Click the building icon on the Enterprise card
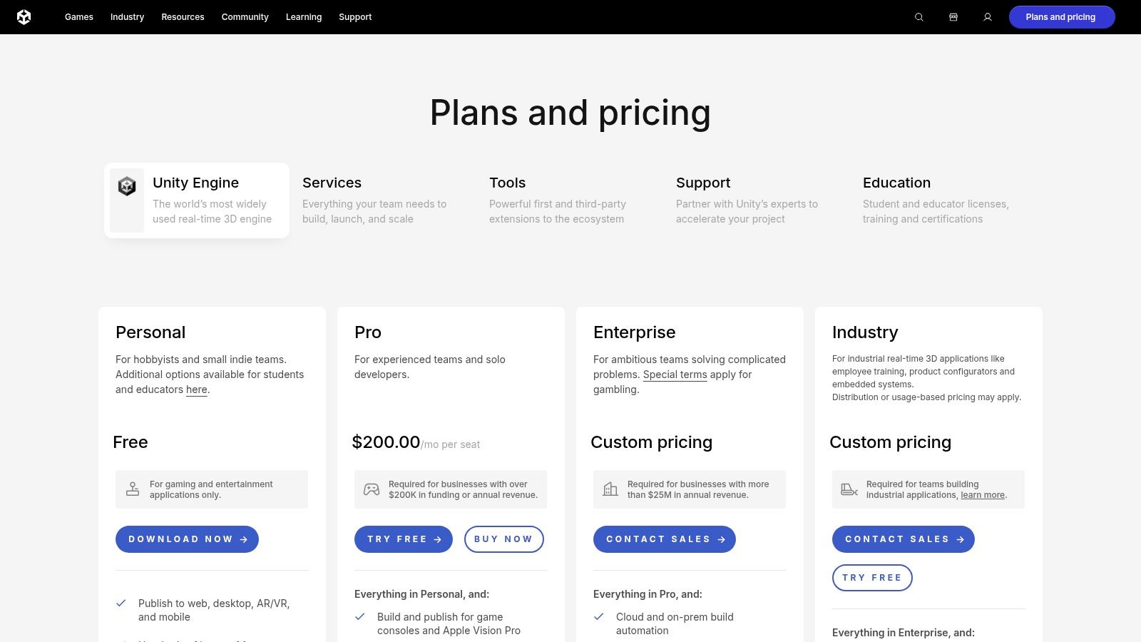This screenshot has width=1141, height=642. click(610, 489)
